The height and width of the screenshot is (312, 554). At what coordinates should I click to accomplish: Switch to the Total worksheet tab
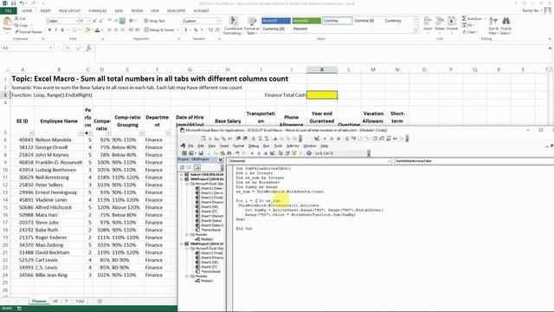click(x=80, y=301)
